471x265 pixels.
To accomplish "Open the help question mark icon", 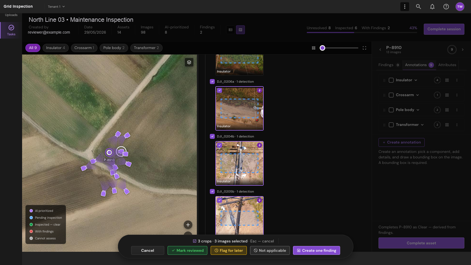I will tap(446, 7).
